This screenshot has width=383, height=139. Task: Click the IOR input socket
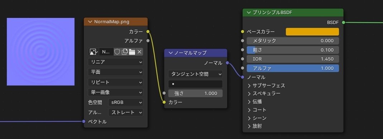pos(243,59)
